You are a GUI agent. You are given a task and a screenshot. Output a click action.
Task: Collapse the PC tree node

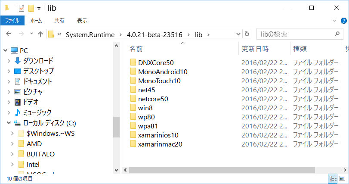[5, 50]
